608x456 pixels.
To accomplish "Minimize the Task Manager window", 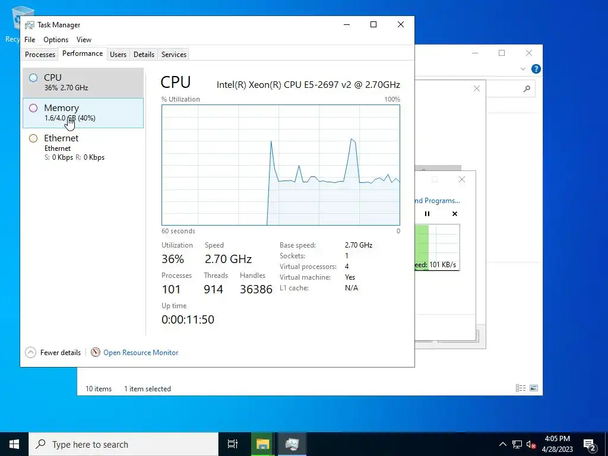I will (x=347, y=24).
